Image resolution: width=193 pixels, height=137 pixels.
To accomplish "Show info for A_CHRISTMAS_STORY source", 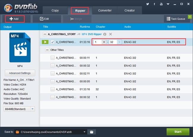I will pos(105,34).
